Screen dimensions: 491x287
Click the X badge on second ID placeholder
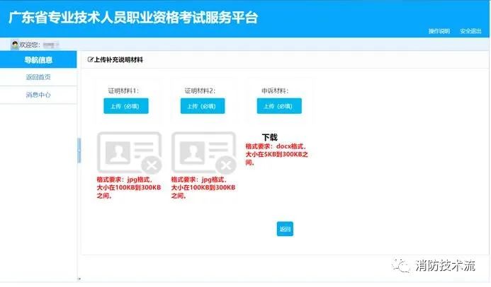(226, 165)
